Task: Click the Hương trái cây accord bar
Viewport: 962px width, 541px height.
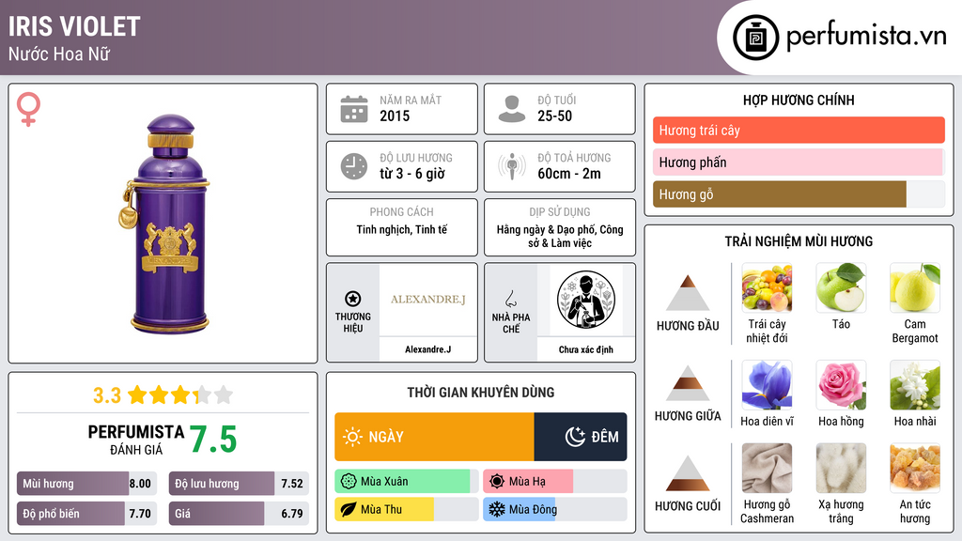Action: click(799, 130)
